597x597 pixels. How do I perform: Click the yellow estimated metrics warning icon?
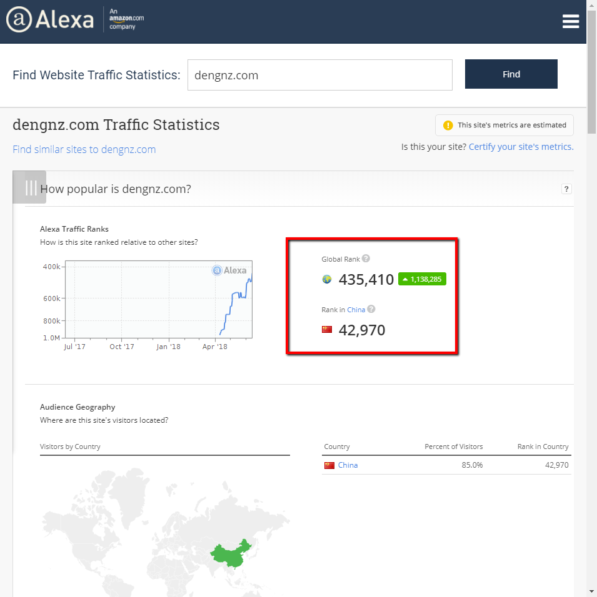coord(448,126)
